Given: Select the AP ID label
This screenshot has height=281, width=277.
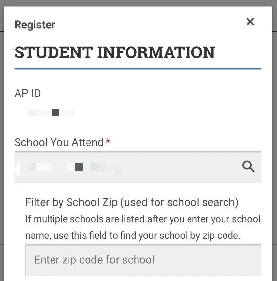Looking at the screenshot, I should pyautogui.click(x=28, y=93).
